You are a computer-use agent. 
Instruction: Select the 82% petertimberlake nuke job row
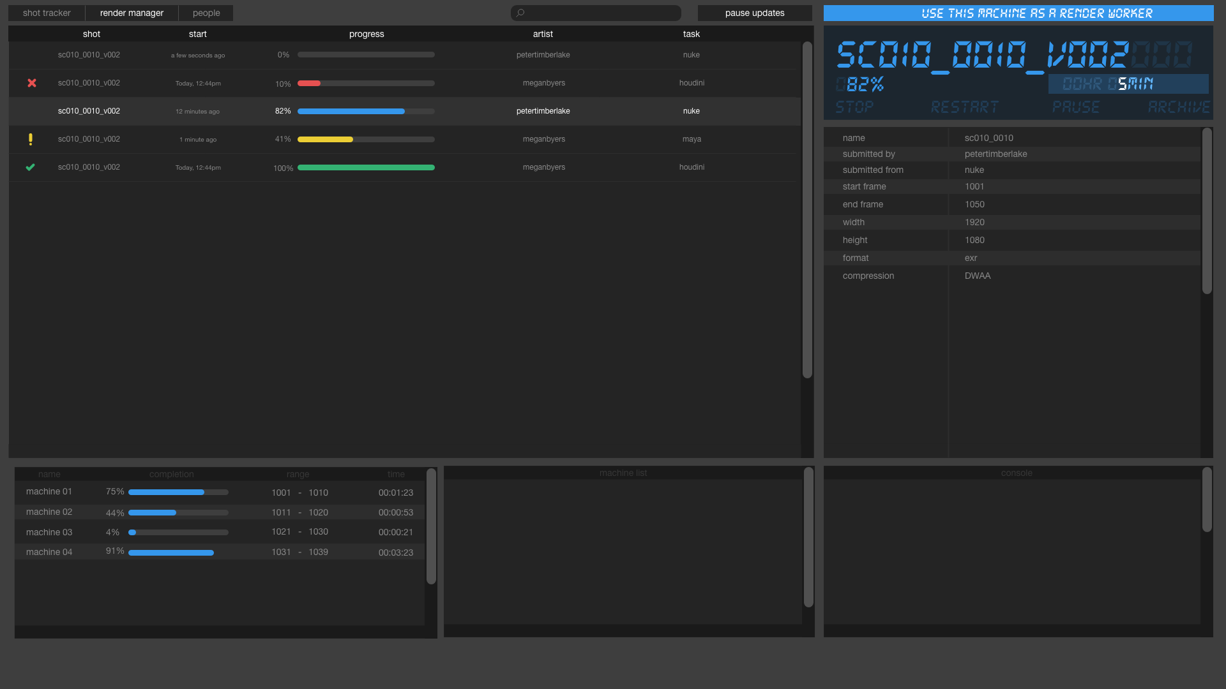pos(404,111)
